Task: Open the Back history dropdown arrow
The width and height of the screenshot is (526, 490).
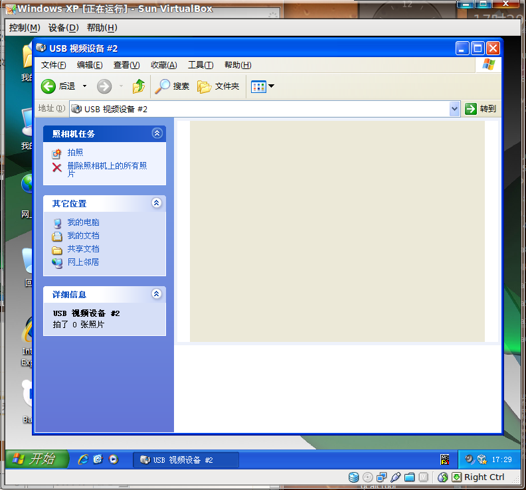Action: pyautogui.click(x=84, y=86)
